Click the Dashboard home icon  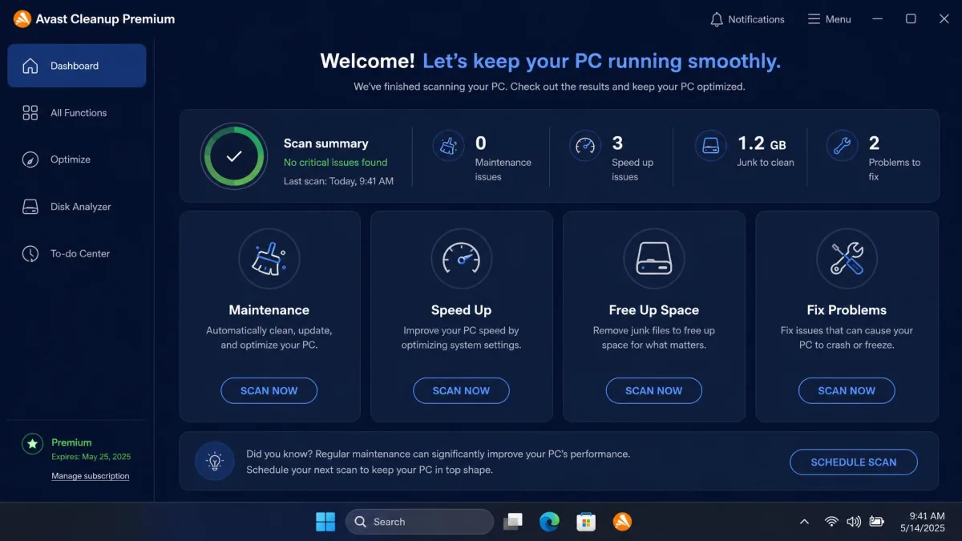tap(30, 66)
